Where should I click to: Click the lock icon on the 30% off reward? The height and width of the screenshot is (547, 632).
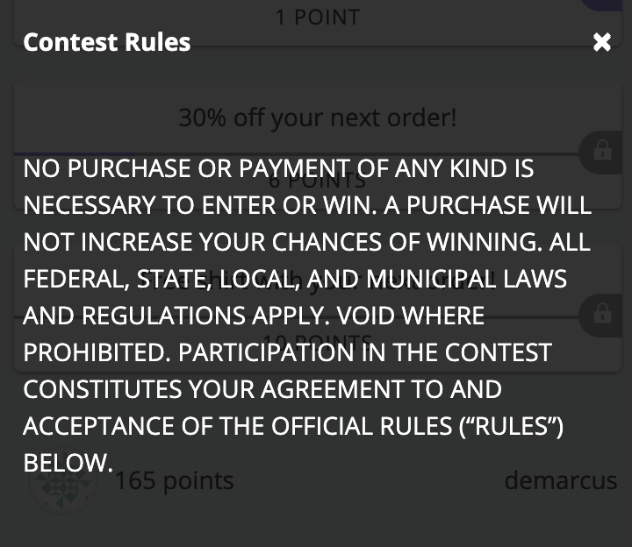(x=602, y=151)
